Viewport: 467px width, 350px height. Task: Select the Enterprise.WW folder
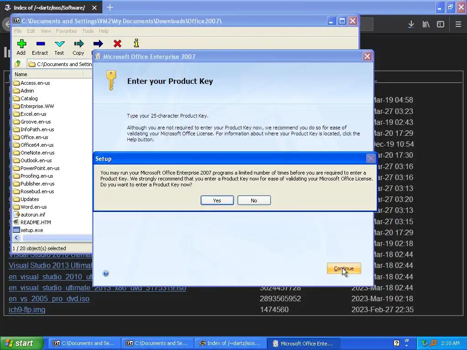point(34,106)
